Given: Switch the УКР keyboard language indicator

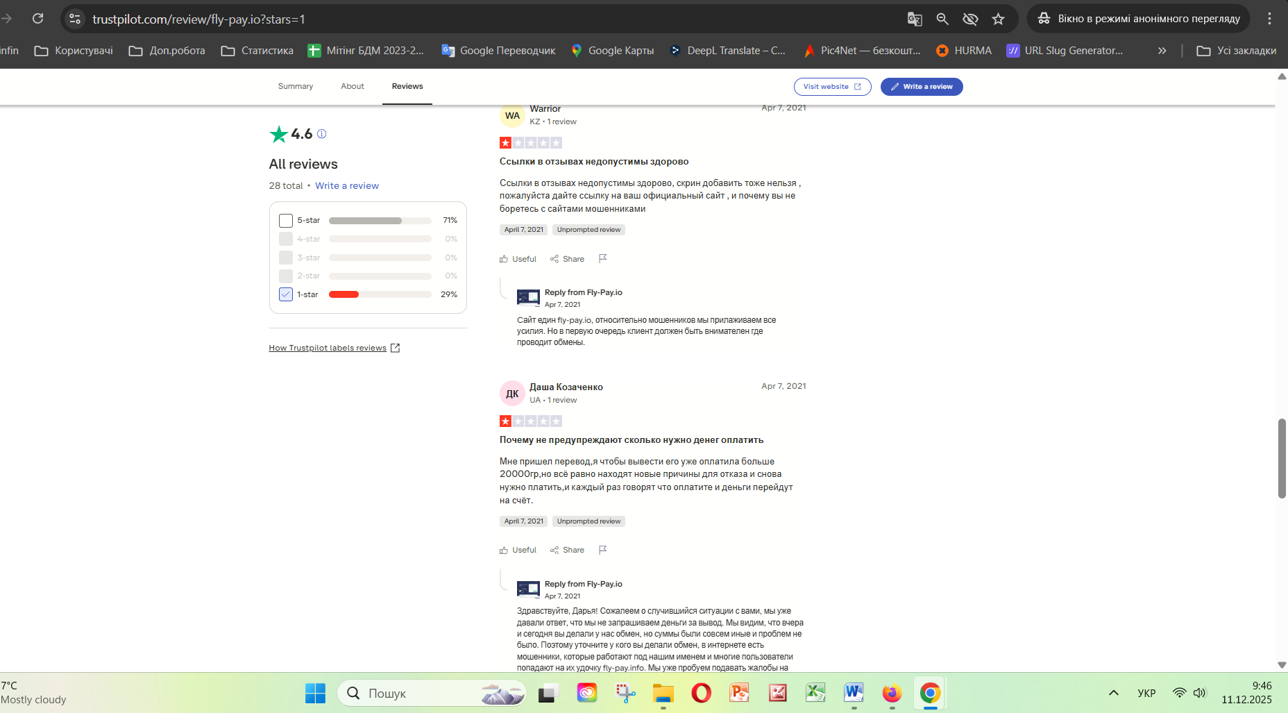Looking at the screenshot, I should pos(1146,693).
